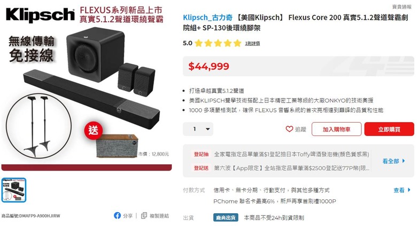Click the red 送 gift badge
This screenshot has height=226, width=417.
[x=93, y=130]
